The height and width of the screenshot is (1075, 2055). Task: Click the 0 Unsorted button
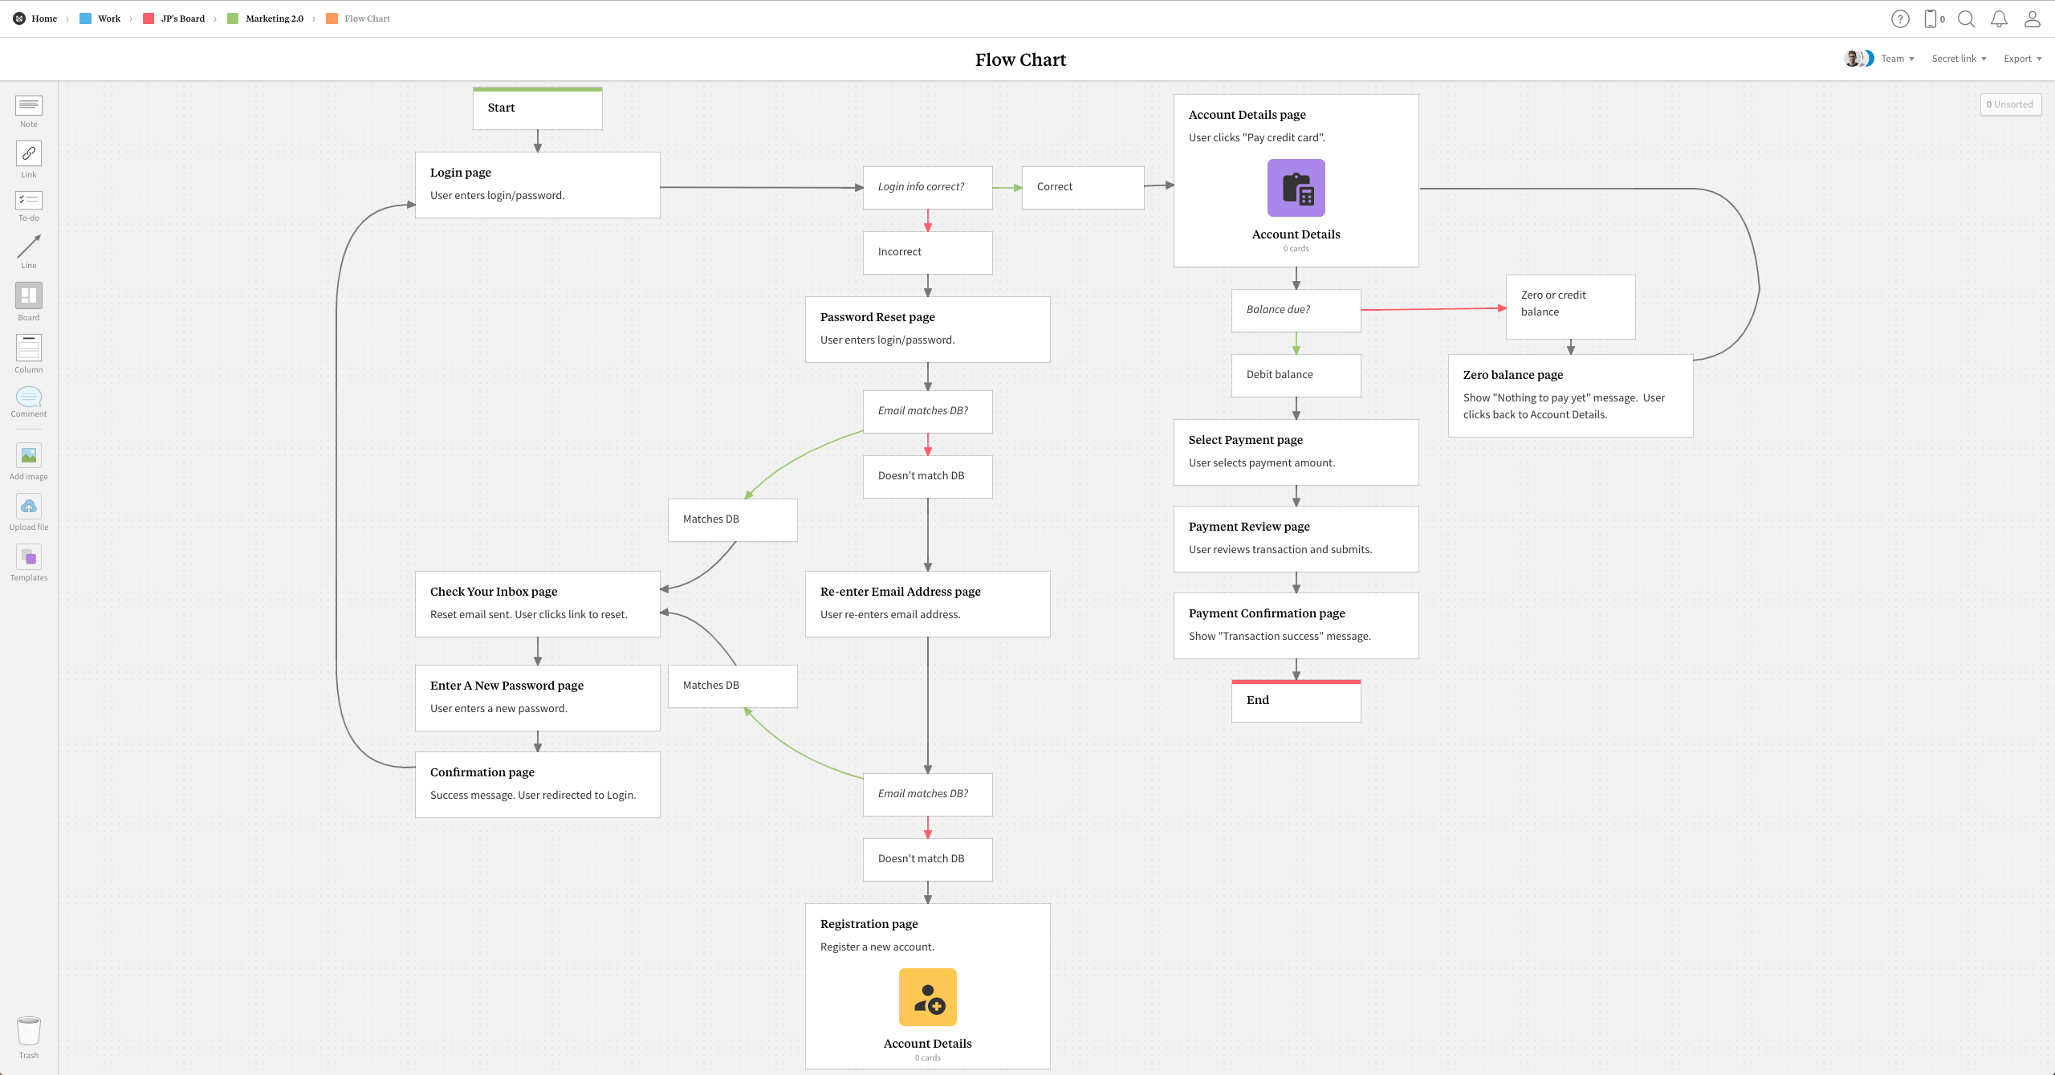(2010, 104)
